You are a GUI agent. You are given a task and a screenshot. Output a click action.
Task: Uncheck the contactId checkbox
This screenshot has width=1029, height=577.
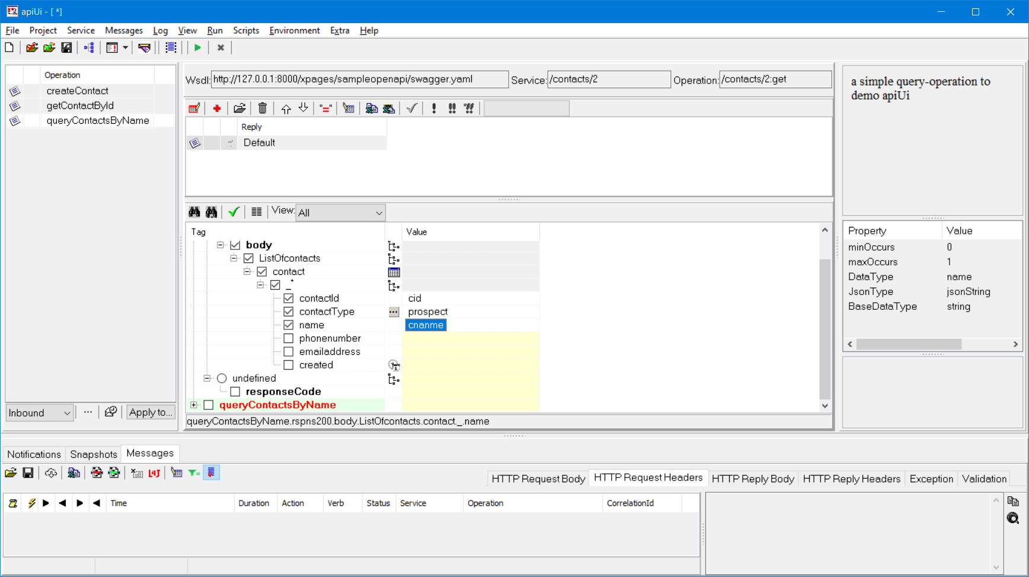click(289, 299)
